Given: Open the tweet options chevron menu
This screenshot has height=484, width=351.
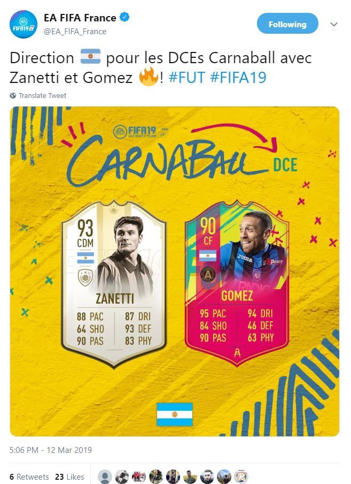Looking at the screenshot, I should point(334,24).
